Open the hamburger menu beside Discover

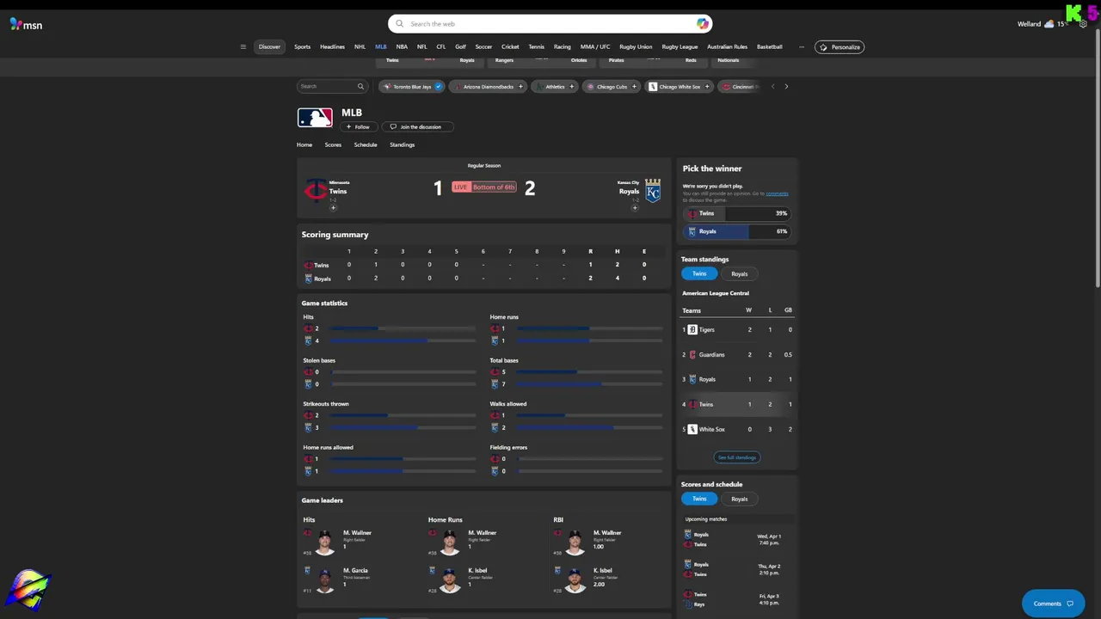[x=243, y=47]
